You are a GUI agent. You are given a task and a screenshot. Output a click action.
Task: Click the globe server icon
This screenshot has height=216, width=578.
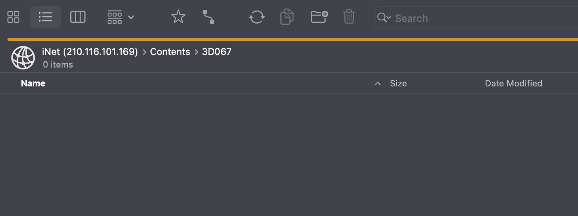(23, 58)
